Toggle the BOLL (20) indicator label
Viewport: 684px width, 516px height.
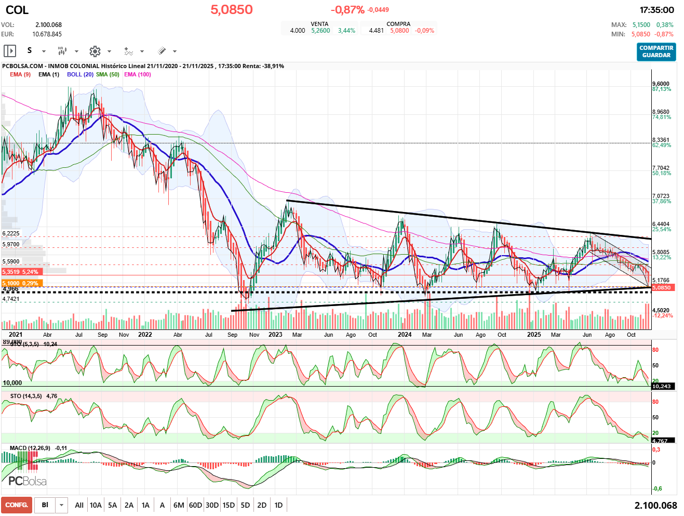80,74
